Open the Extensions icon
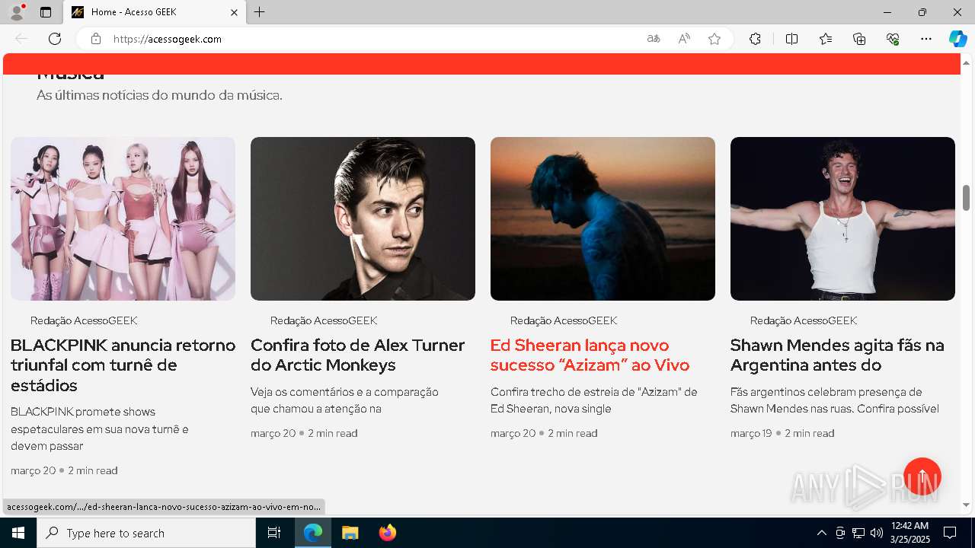Image resolution: width=975 pixels, height=548 pixels. pyautogui.click(x=755, y=39)
